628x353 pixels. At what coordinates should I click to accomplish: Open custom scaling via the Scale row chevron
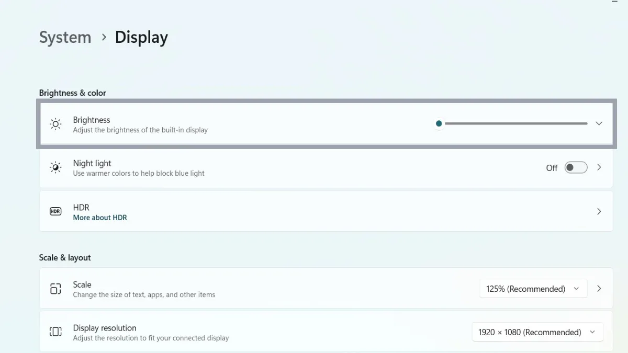(x=599, y=289)
